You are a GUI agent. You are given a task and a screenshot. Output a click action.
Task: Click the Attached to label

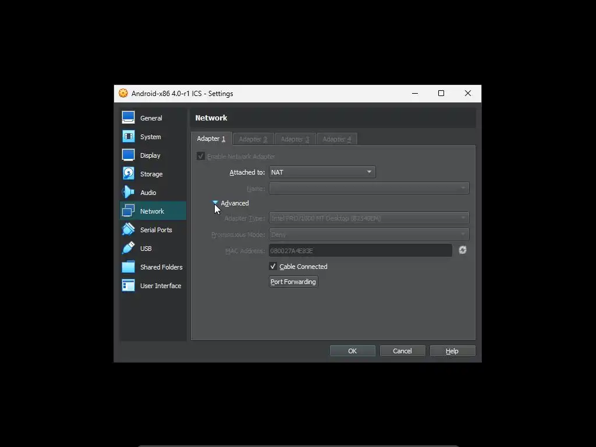[x=247, y=172]
